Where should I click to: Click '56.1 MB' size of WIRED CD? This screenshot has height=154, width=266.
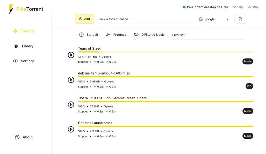point(95,106)
